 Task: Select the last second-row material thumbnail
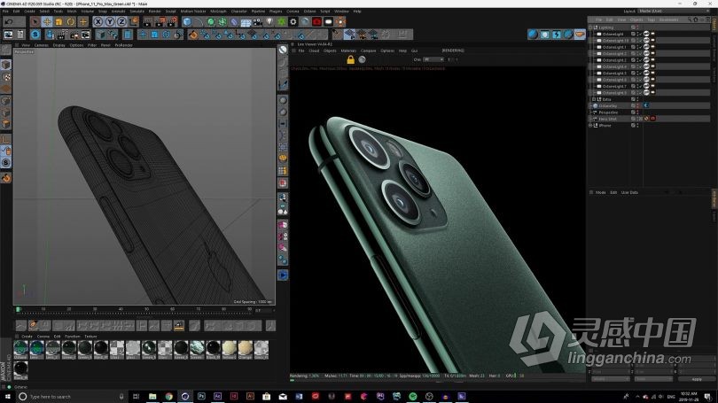[x=20, y=370]
